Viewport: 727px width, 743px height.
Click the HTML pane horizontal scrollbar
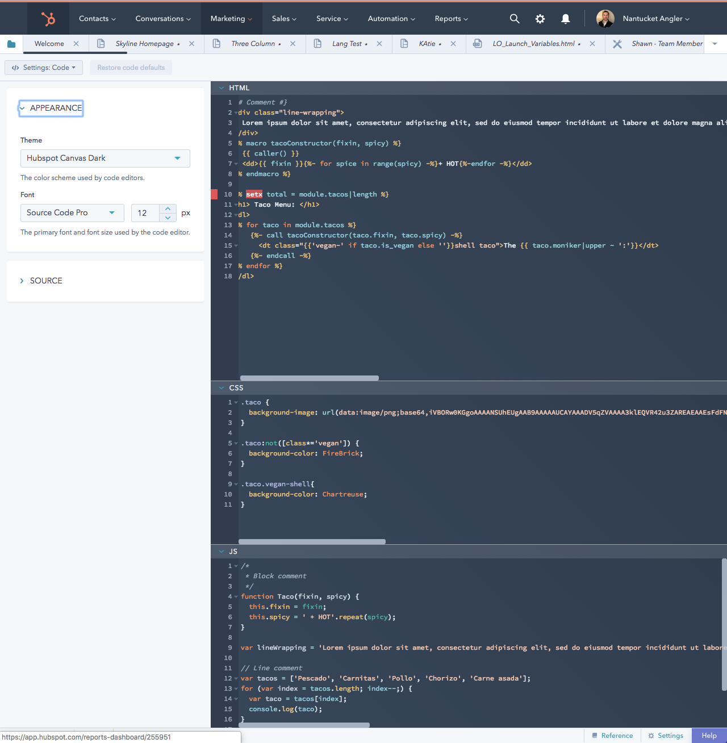pyautogui.click(x=310, y=378)
